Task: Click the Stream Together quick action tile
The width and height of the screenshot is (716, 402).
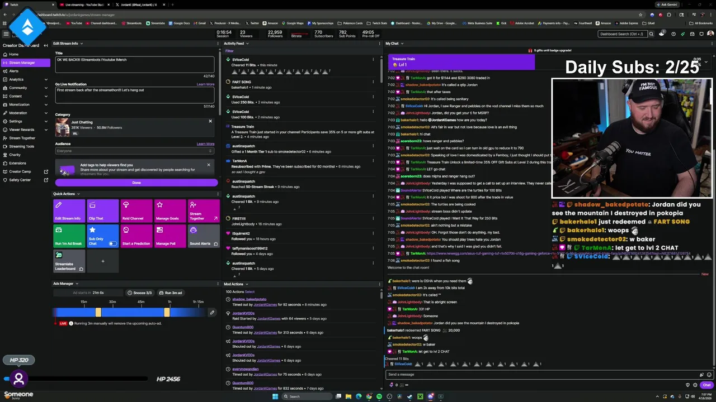Action: coord(202,211)
